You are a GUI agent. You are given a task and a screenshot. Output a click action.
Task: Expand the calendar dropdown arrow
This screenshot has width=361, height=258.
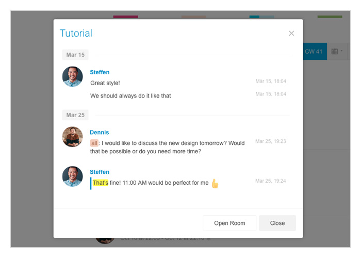pyautogui.click(x=341, y=51)
